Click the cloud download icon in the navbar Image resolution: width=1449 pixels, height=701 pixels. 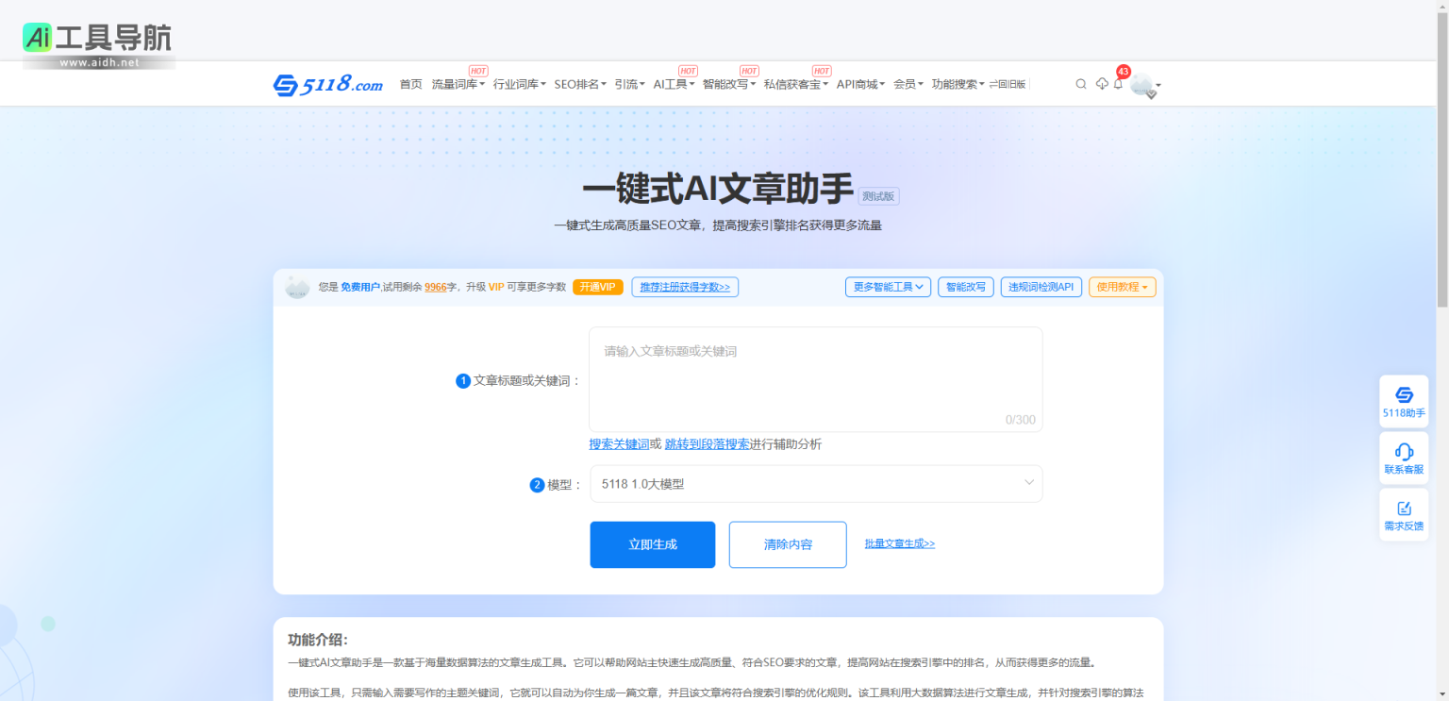(x=1101, y=83)
